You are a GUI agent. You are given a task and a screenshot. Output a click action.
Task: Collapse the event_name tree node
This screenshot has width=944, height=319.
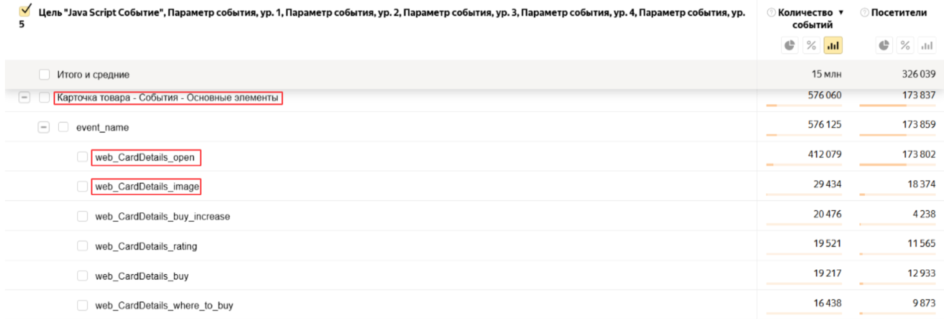tap(44, 128)
